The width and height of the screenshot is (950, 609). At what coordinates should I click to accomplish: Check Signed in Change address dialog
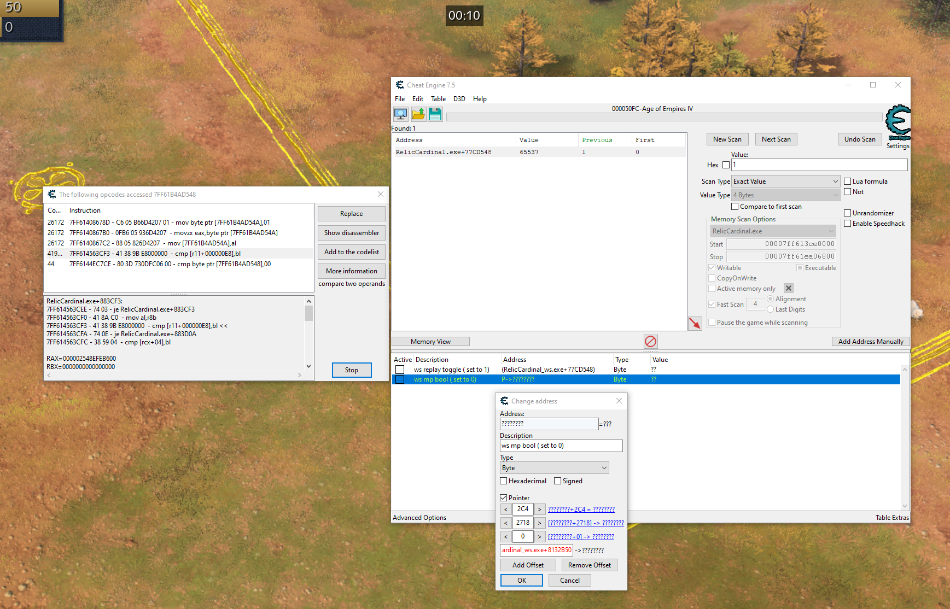[557, 481]
